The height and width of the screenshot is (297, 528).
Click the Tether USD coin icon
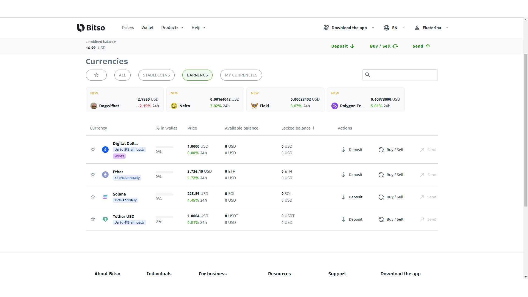pyautogui.click(x=105, y=219)
